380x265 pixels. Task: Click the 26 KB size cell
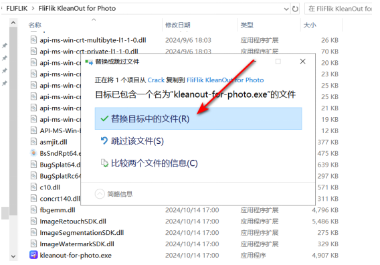(330, 40)
